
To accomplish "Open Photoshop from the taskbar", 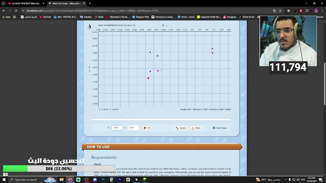I will pyautogui.click(x=103, y=180).
